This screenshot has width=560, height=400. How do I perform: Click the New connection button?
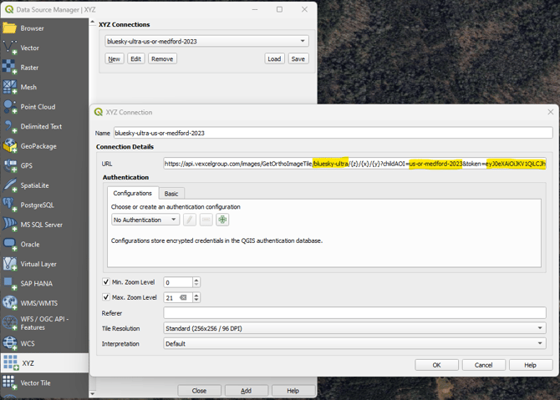[115, 59]
